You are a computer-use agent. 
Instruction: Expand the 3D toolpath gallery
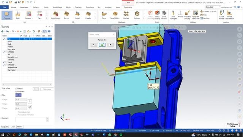click(x=95, y=18)
